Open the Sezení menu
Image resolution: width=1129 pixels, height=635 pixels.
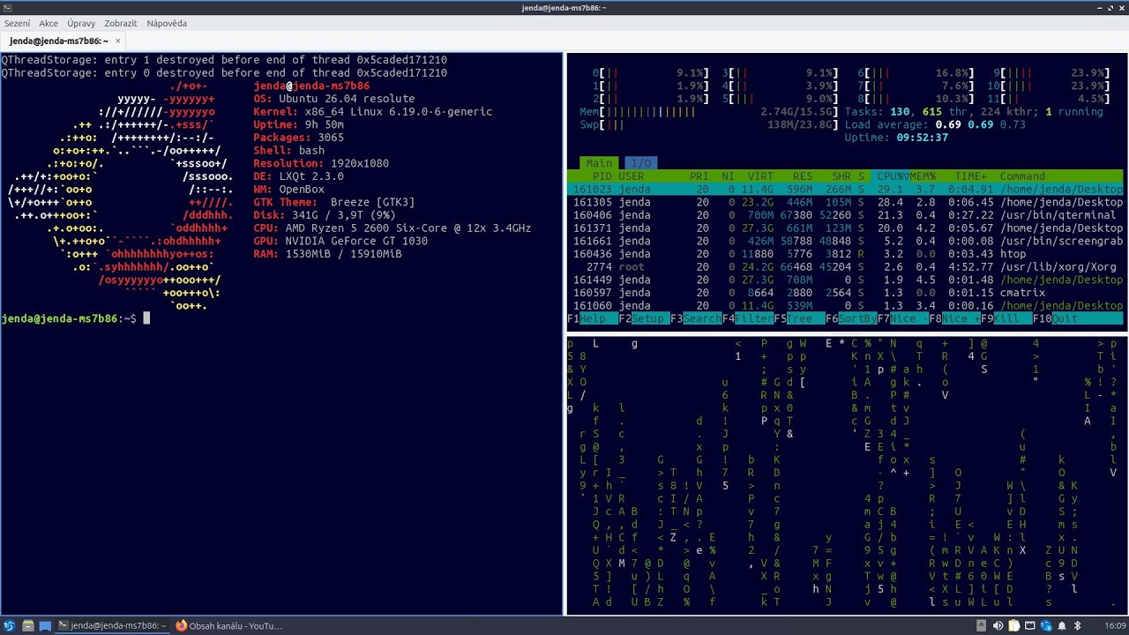tap(17, 23)
